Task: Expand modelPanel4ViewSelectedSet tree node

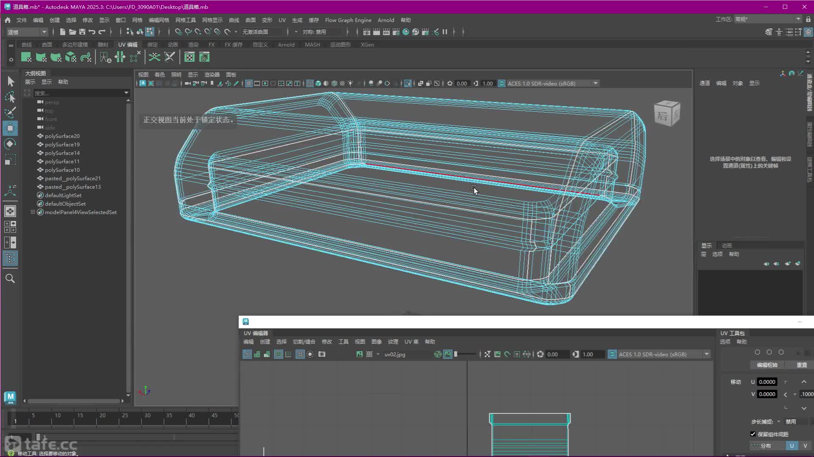Action: (x=33, y=212)
